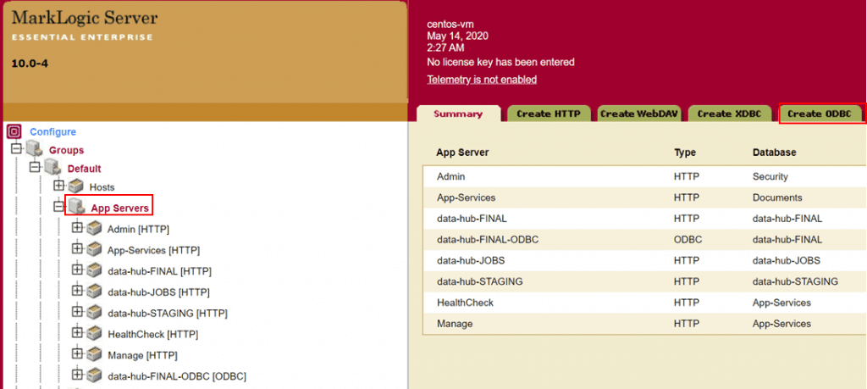Open the Create ODBC tab
This screenshot has width=867, height=389.
coord(819,114)
